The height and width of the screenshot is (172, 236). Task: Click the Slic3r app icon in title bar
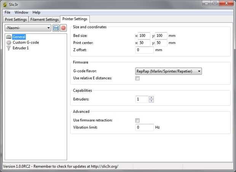(5, 5)
